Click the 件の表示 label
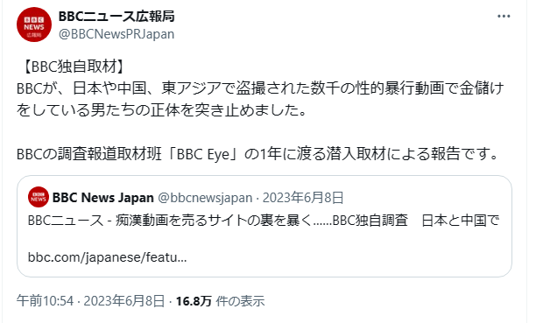 [240, 301]
